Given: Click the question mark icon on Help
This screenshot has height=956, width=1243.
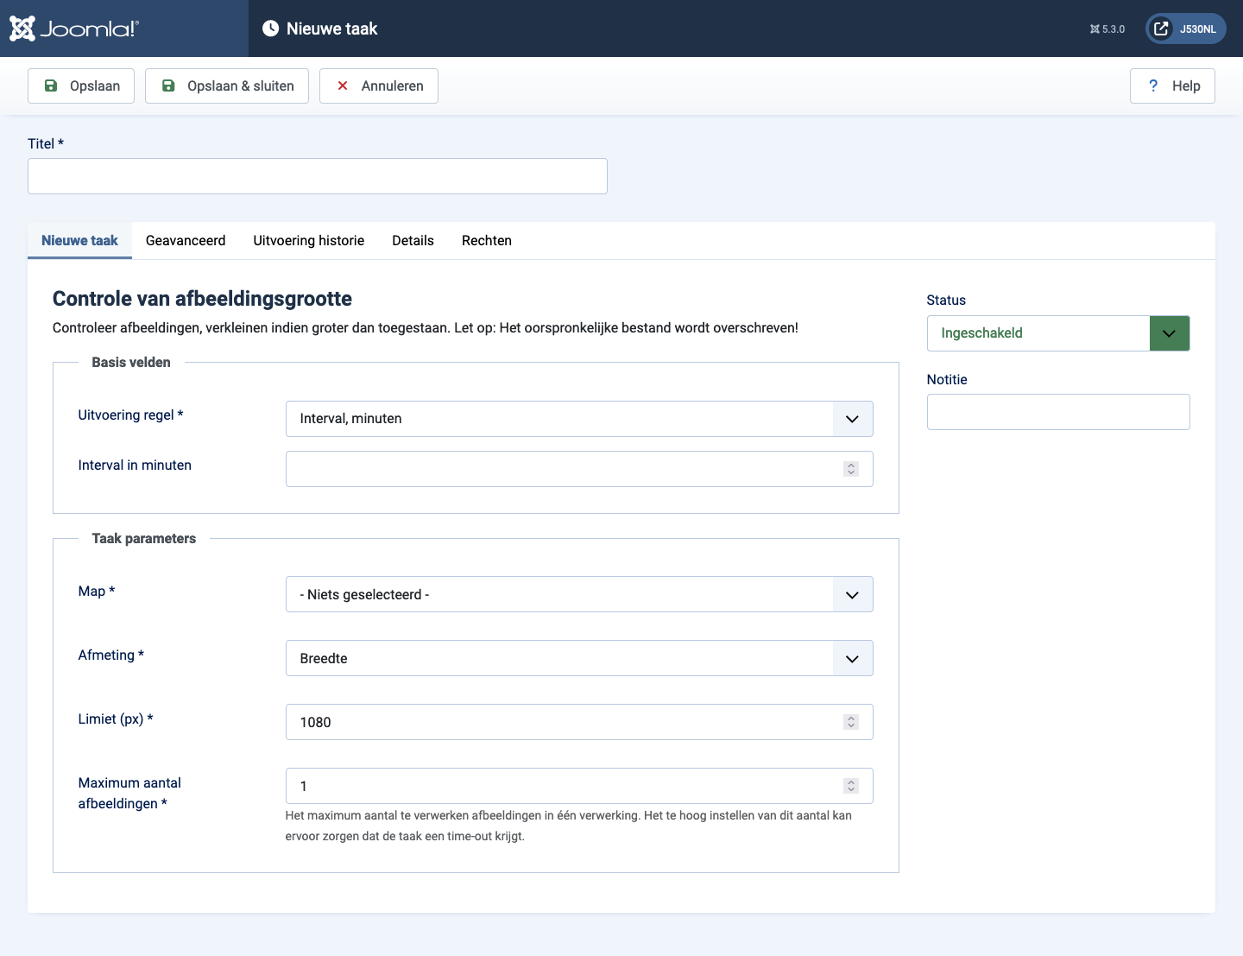Looking at the screenshot, I should tap(1153, 85).
